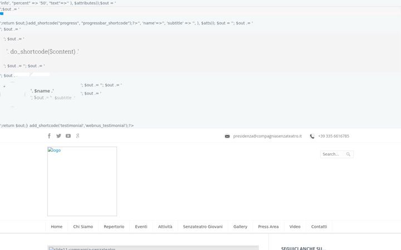Go to the Gallery page
Viewport: 401px width, 250px height.
click(241, 227)
